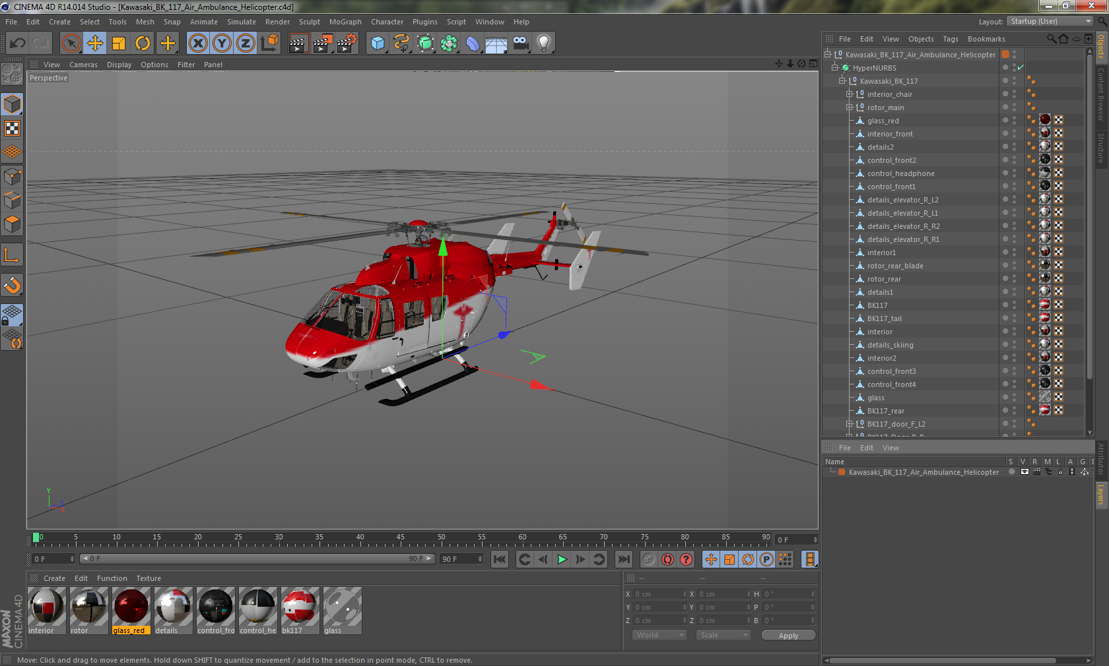Select the glass_red material swatch

click(131, 611)
